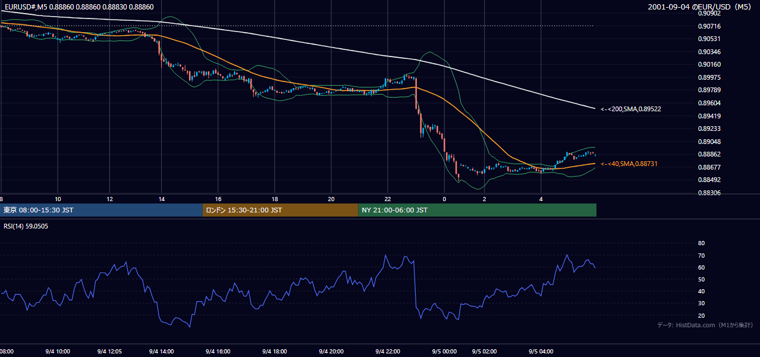Click the hour 16 label under the price chart
Image resolution: width=760 pixels, height=357 pixels.
pyautogui.click(x=218, y=199)
